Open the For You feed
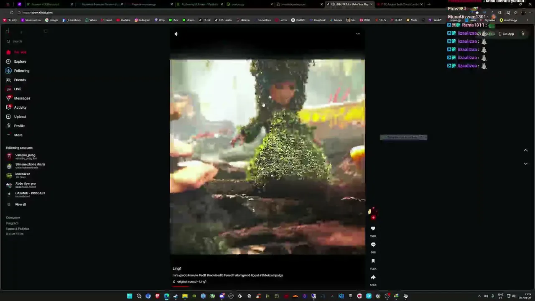Image resolution: width=535 pixels, height=301 pixels. [16, 52]
